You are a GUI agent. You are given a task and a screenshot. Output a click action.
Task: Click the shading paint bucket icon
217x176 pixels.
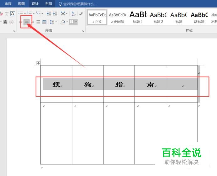click(63, 22)
